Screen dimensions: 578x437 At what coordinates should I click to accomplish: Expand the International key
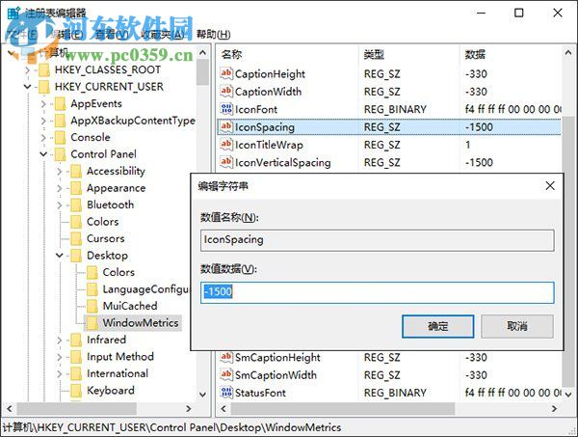point(60,373)
